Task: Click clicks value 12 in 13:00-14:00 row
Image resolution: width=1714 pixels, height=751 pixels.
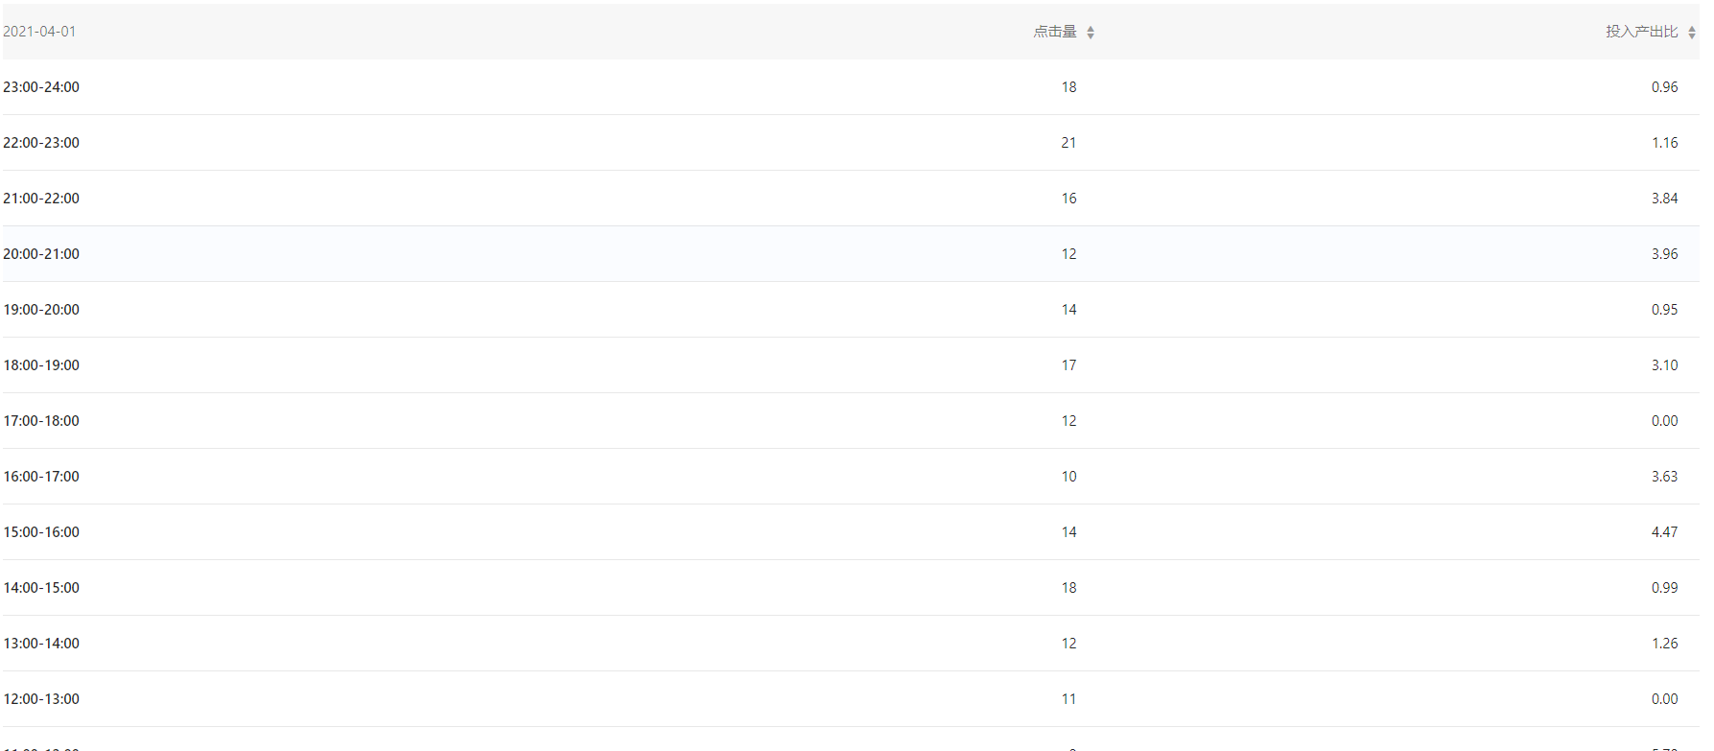Action: tap(1068, 644)
